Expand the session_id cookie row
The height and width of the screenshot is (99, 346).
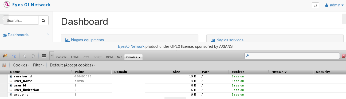pos(11,76)
